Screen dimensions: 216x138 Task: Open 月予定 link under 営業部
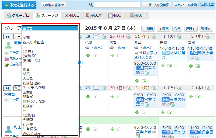[14, 99]
